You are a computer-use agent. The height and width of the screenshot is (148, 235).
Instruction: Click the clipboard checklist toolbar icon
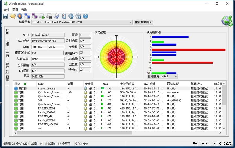pos(64,16)
